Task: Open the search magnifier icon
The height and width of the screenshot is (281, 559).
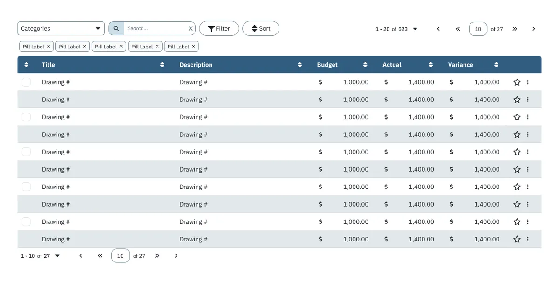Action: (x=116, y=28)
